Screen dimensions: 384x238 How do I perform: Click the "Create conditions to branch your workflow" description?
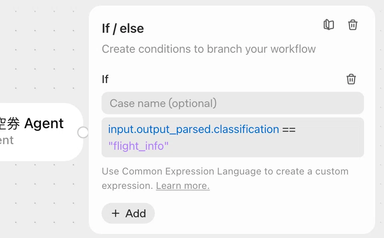209,49
